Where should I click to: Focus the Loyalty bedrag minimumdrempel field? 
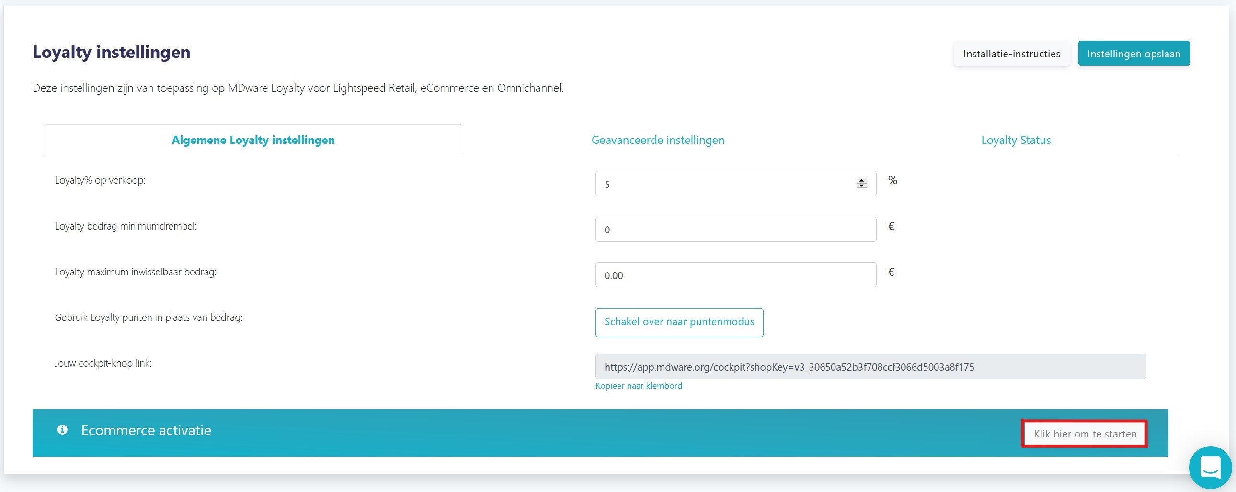coord(735,230)
